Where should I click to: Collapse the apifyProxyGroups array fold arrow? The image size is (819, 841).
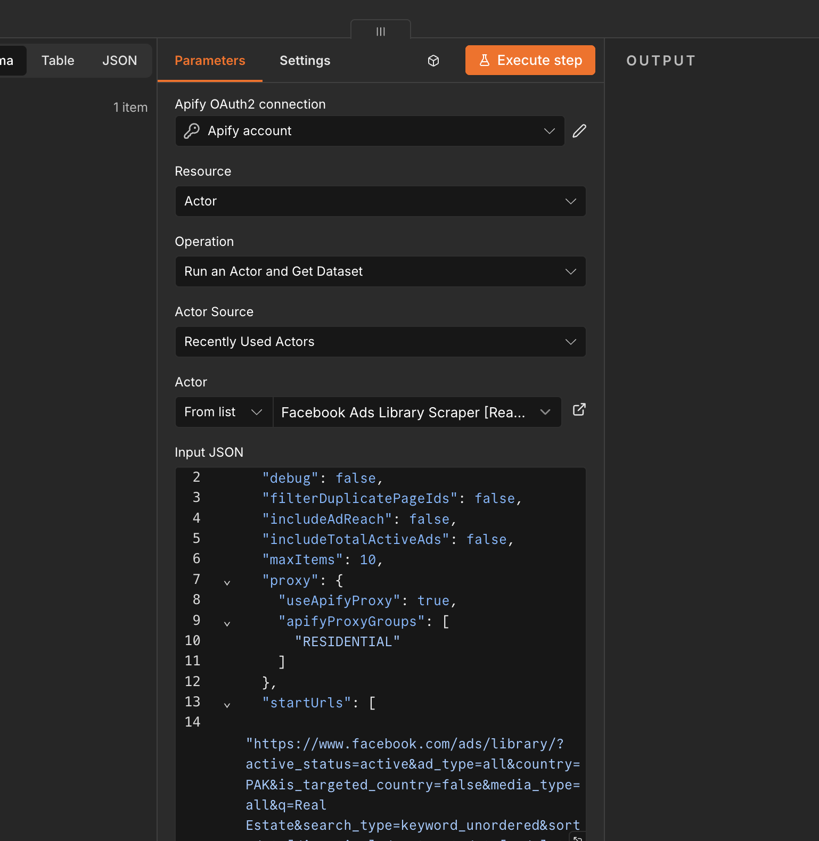227,624
